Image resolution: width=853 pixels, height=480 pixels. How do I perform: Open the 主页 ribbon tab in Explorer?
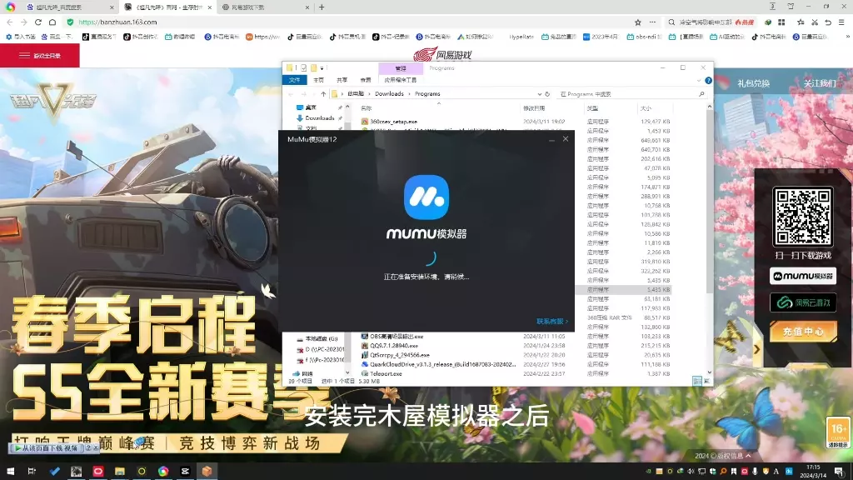click(x=319, y=80)
